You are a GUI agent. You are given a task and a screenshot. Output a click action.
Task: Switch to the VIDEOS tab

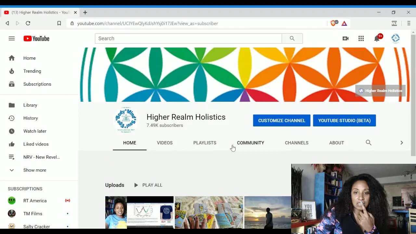165,143
